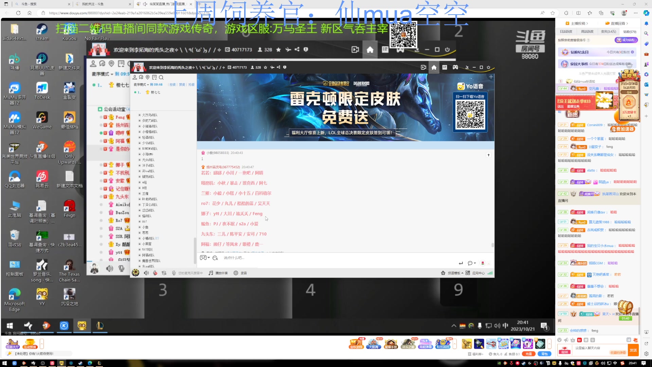The width and height of the screenshot is (652, 367).
Task: Expand 频道模板 channel template menu
Action: click(x=452, y=273)
